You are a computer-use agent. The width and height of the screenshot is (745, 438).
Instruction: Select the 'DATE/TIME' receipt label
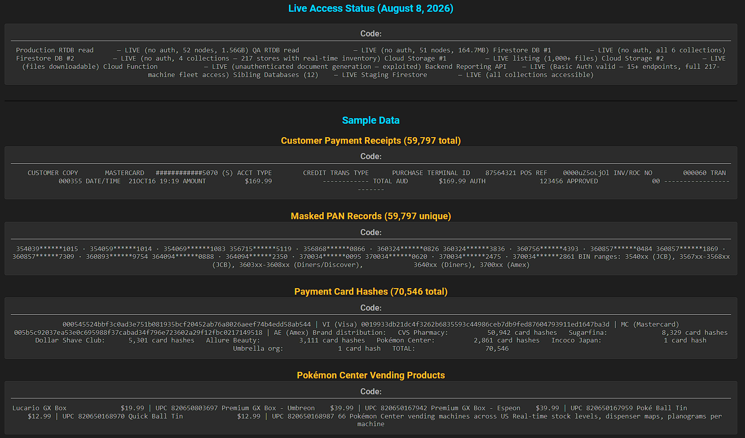coord(103,181)
